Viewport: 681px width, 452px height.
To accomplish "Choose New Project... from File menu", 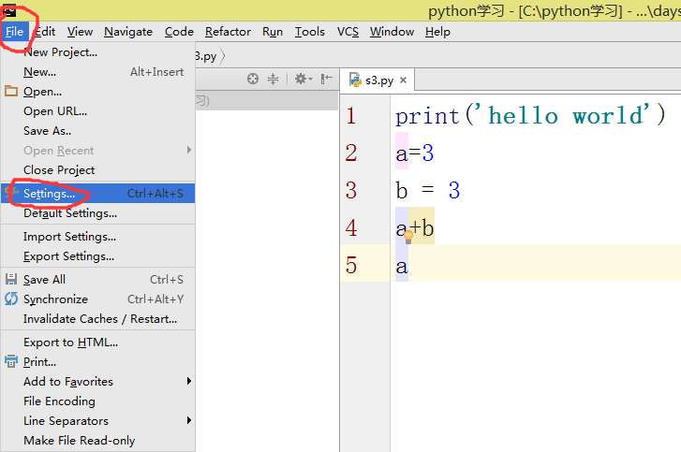I will [x=97, y=52].
